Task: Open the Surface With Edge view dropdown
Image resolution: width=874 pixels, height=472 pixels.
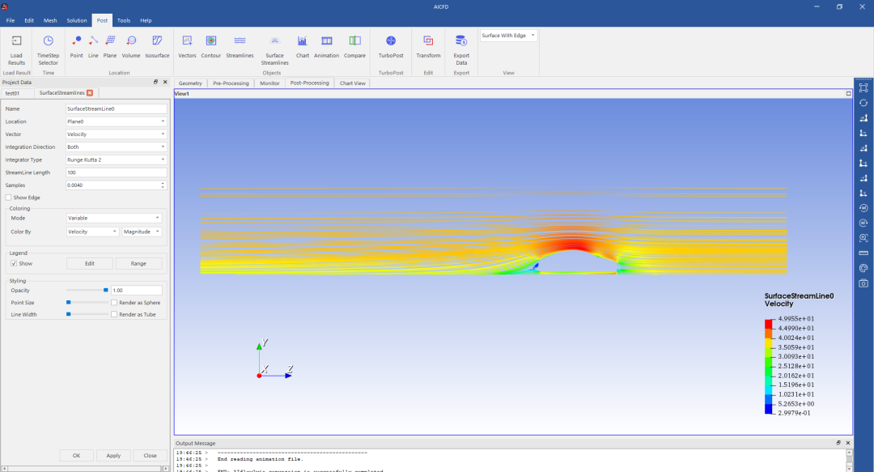Action: click(508, 36)
